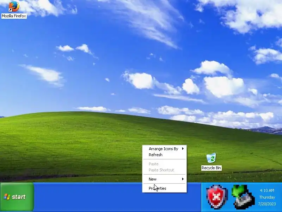The height and width of the screenshot is (212, 282).
Task: Click the Recycle Bin label text
Action: 211,168
